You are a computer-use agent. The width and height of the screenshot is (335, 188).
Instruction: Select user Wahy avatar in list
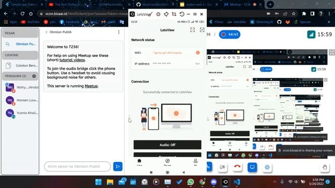coord(10,87)
